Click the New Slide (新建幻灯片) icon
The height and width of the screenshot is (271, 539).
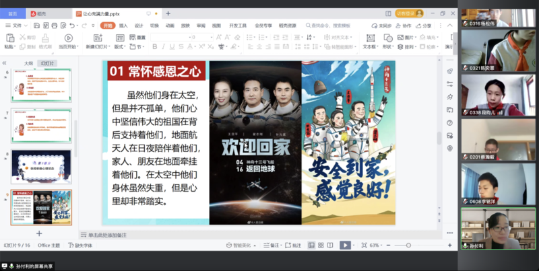click(98, 38)
